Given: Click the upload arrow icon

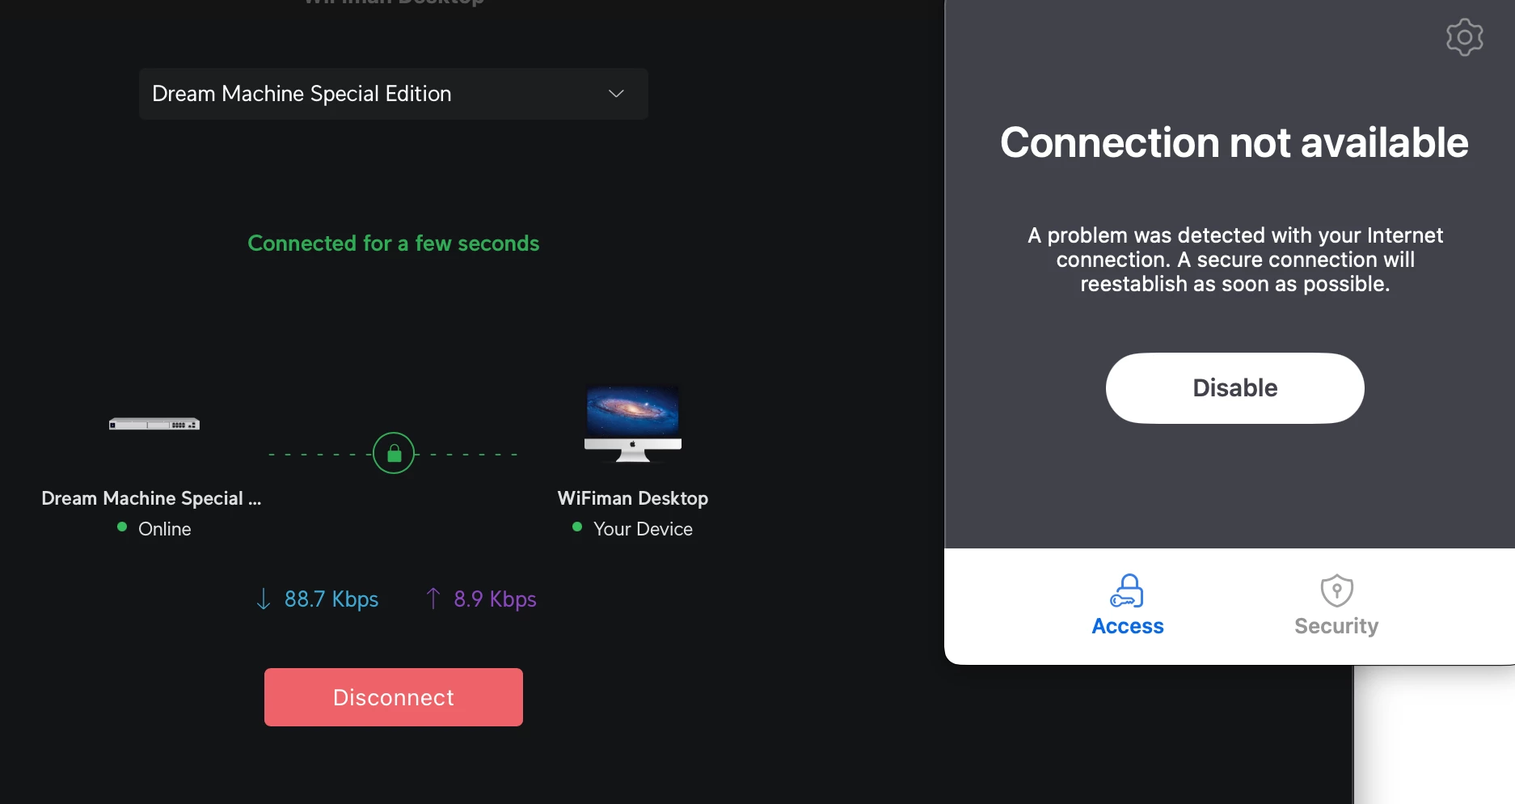Looking at the screenshot, I should click(433, 599).
